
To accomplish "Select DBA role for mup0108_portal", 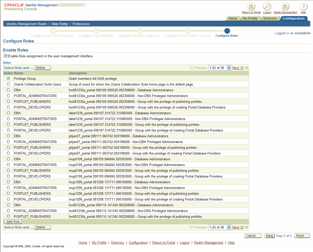I will click(x=8, y=159).
